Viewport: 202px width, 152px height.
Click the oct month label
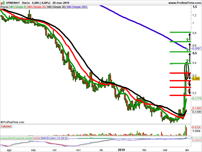click(x=55, y=150)
